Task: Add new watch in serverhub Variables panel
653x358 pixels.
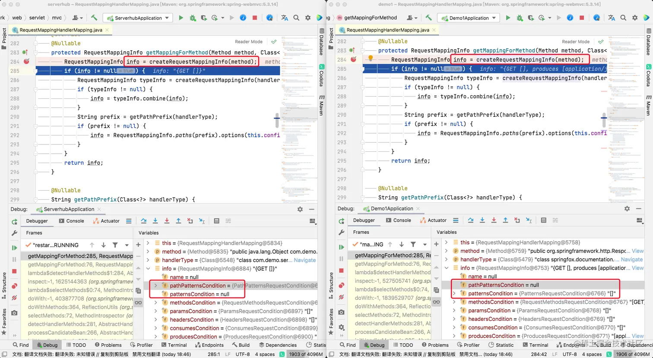Action: (x=138, y=245)
